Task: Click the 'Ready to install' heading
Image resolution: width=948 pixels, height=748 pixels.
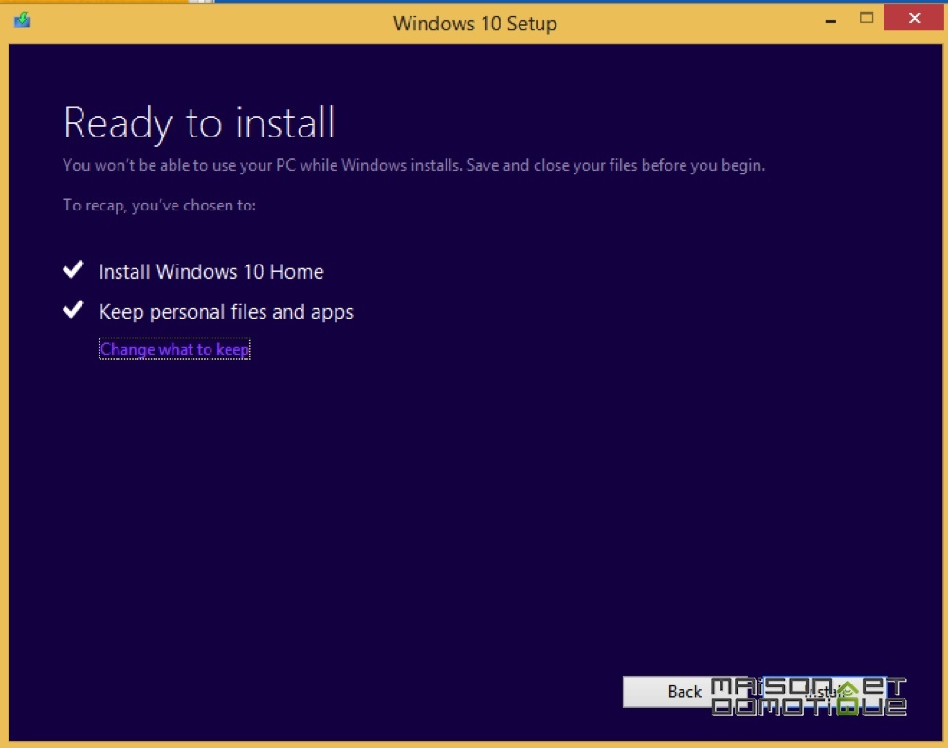Action: pos(199,123)
